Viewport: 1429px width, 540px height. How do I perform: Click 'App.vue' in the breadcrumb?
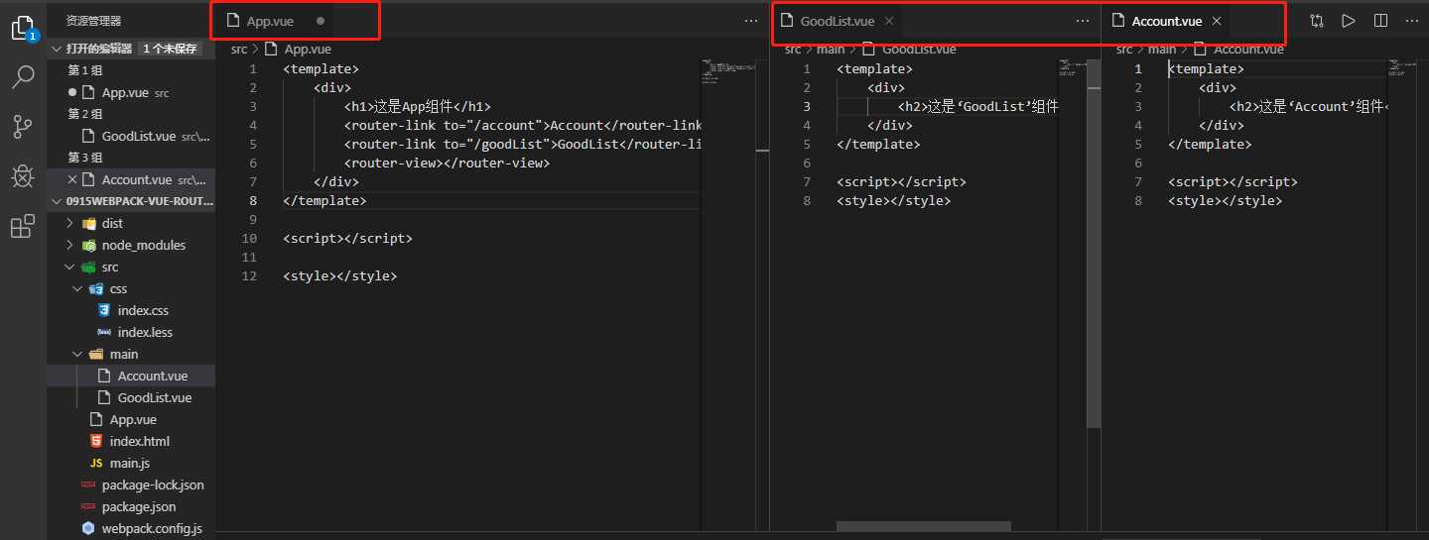click(308, 49)
